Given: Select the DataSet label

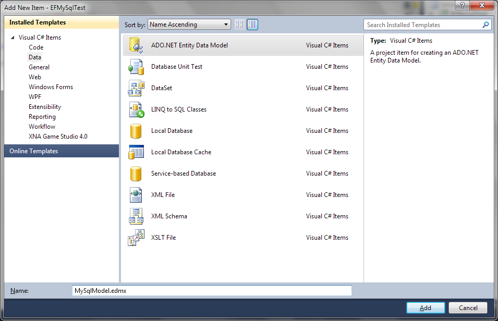Looking at the screenshot, I should point(162,88).
